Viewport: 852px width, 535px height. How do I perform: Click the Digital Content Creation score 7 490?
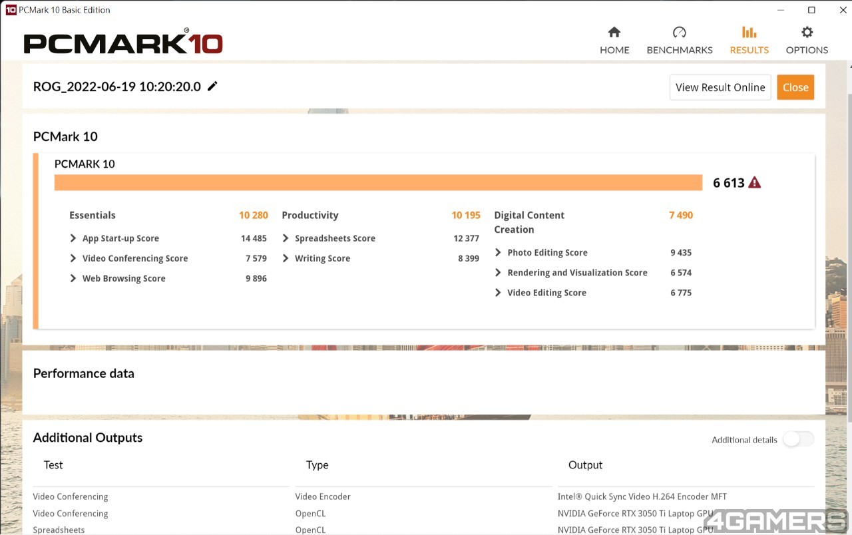tap(681, 215)
